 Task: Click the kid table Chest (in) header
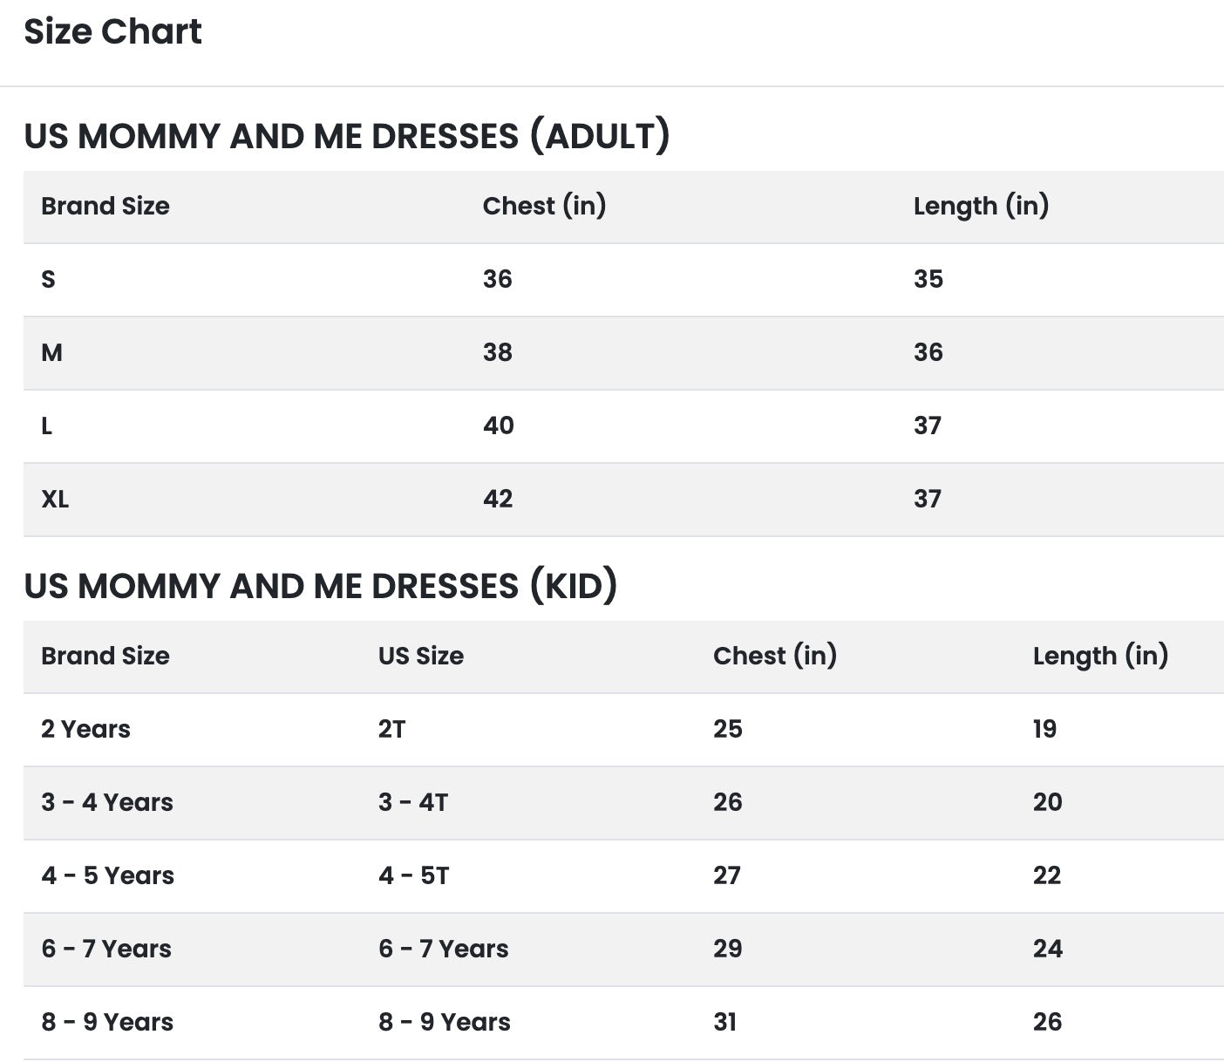click(775, 656)
